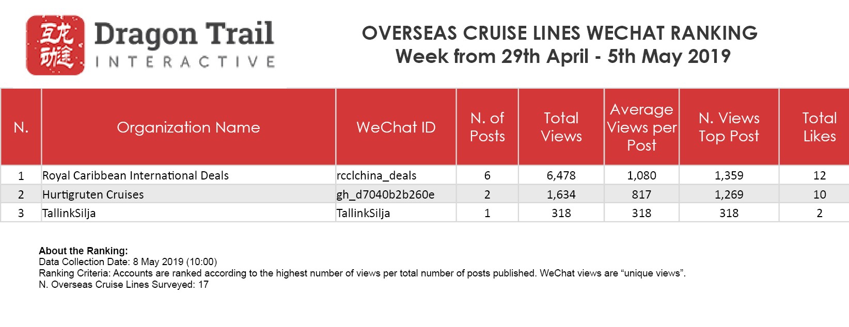
Task: Select Royal Caribbean International Deals row name
Action: coord(135,175)
